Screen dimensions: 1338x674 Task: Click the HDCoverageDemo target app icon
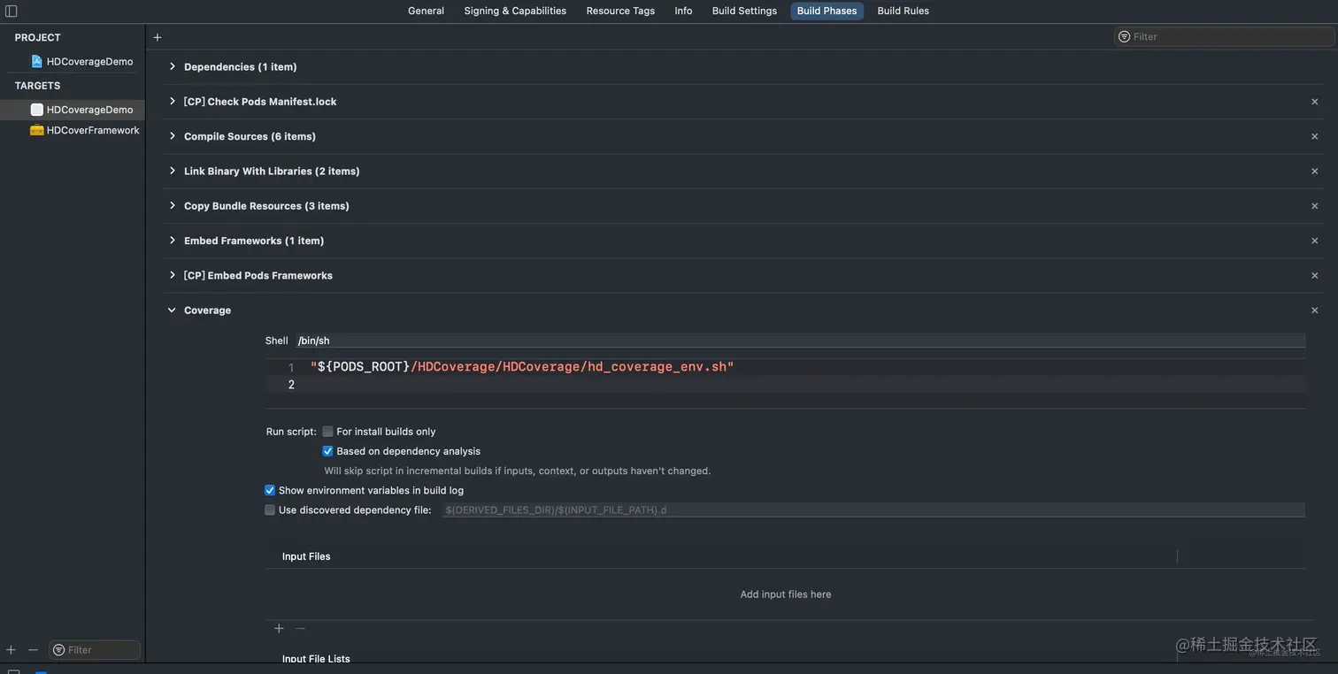pyautogui.click(x=36, y=110)
